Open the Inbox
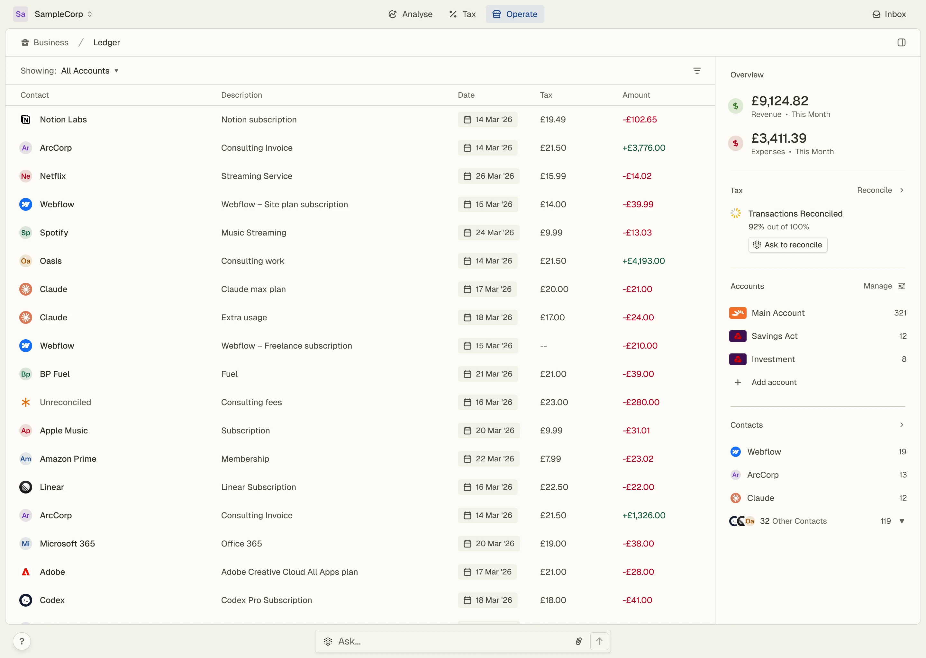926x658 pixels. click(889, 14)
